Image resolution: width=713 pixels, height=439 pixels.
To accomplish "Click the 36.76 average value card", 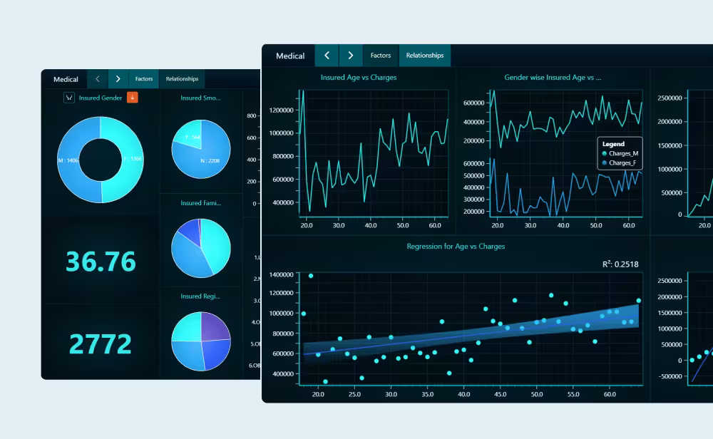I will (101, 262).
